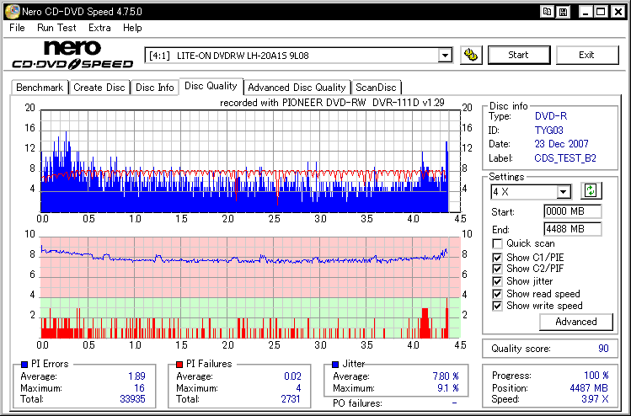
Task: Open the Extra menu
Action: pos(99,28)
